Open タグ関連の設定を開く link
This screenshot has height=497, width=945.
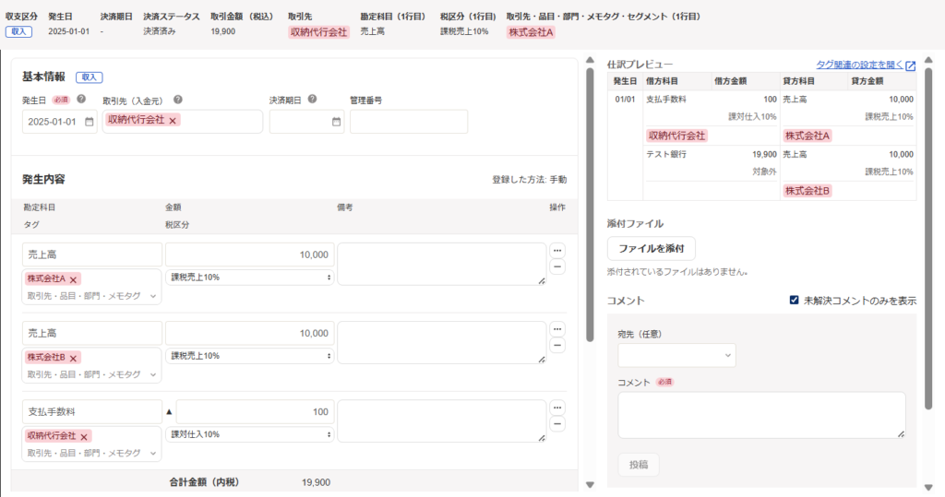pyautogui.click(x=866, y=65)
